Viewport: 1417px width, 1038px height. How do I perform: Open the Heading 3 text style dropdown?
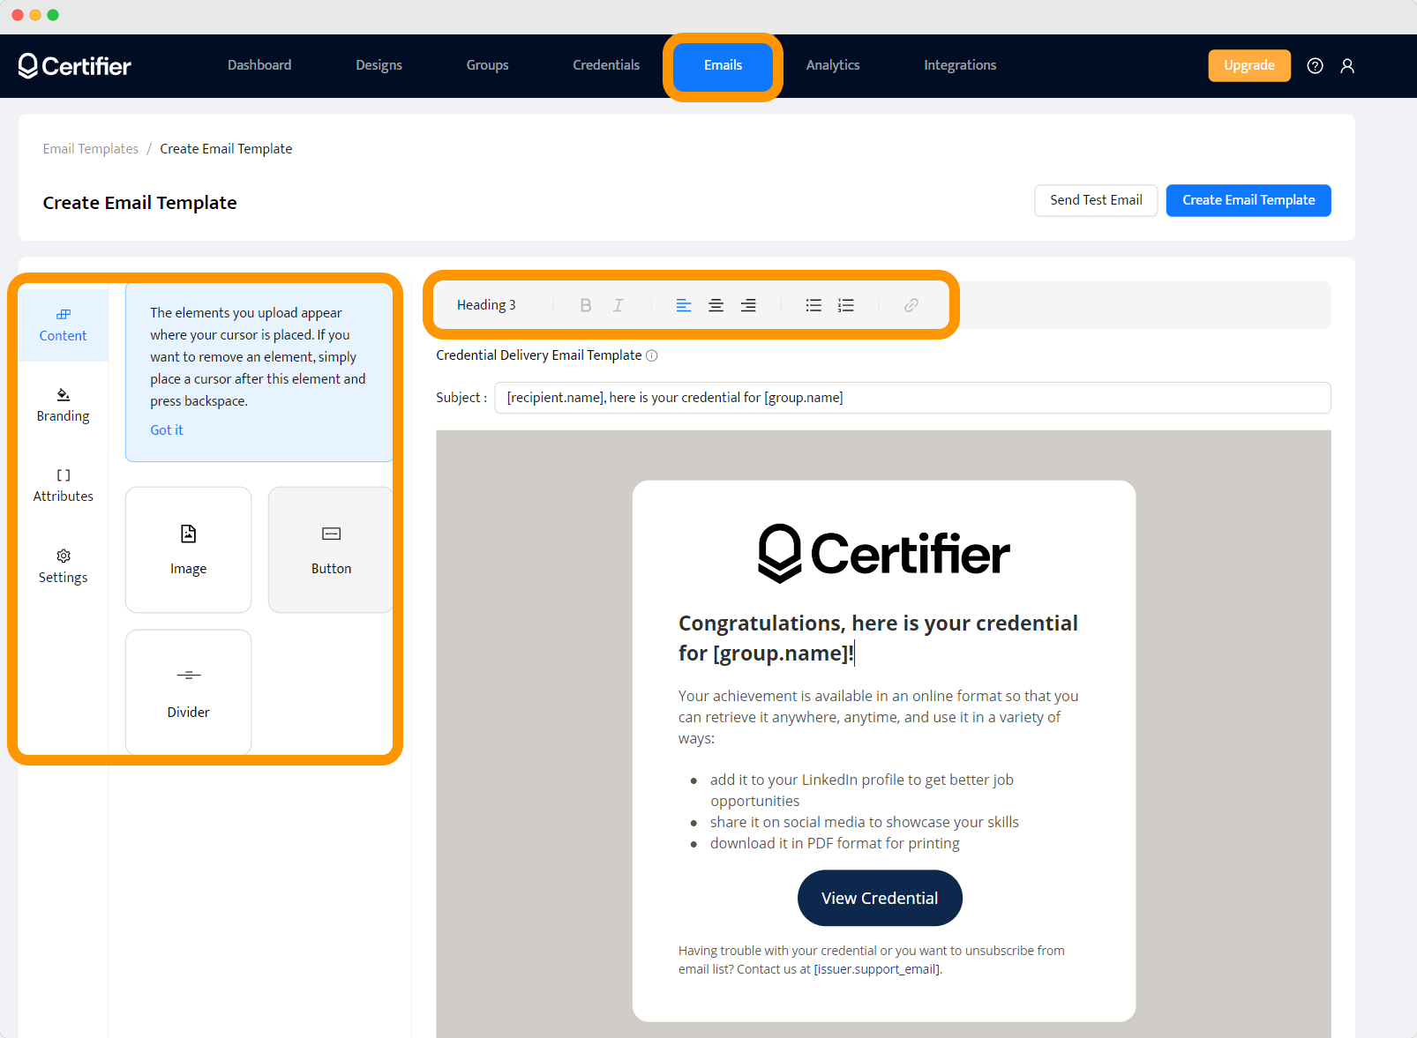click(486, 305)
